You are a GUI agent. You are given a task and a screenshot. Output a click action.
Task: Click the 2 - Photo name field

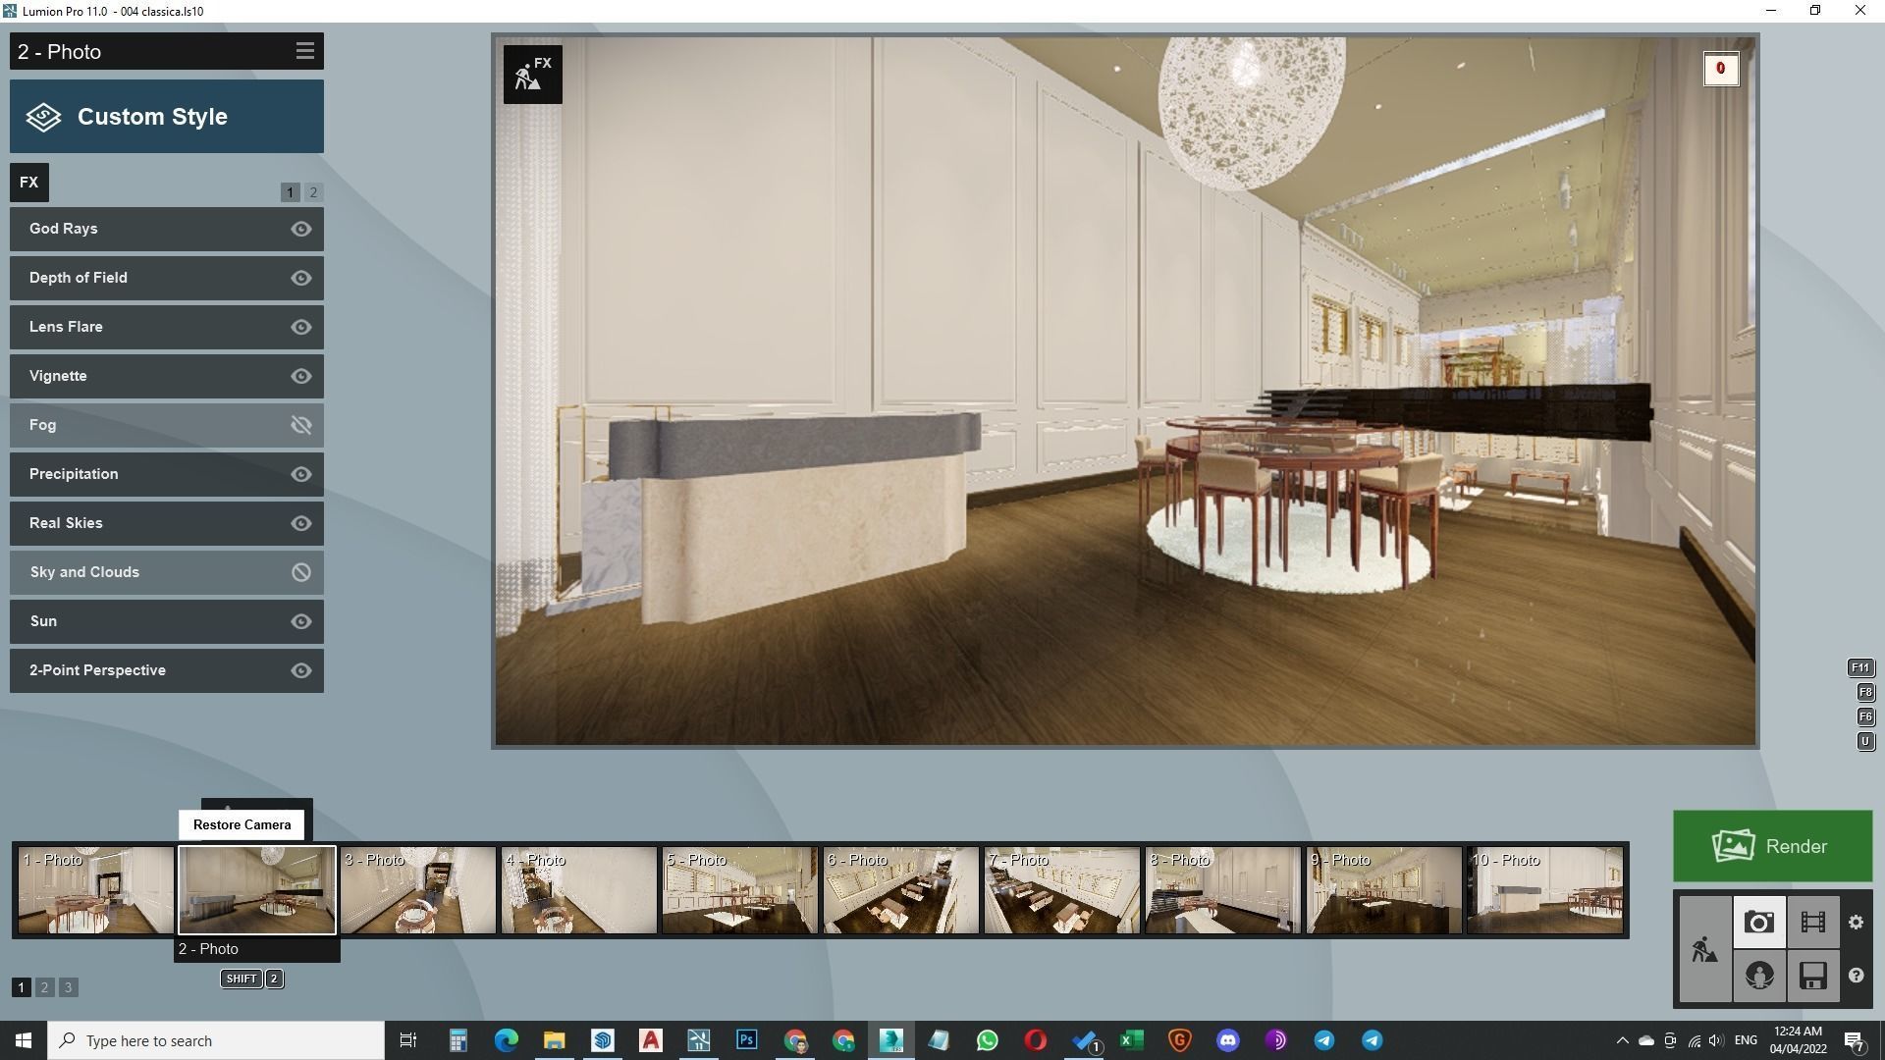[257, 949]
